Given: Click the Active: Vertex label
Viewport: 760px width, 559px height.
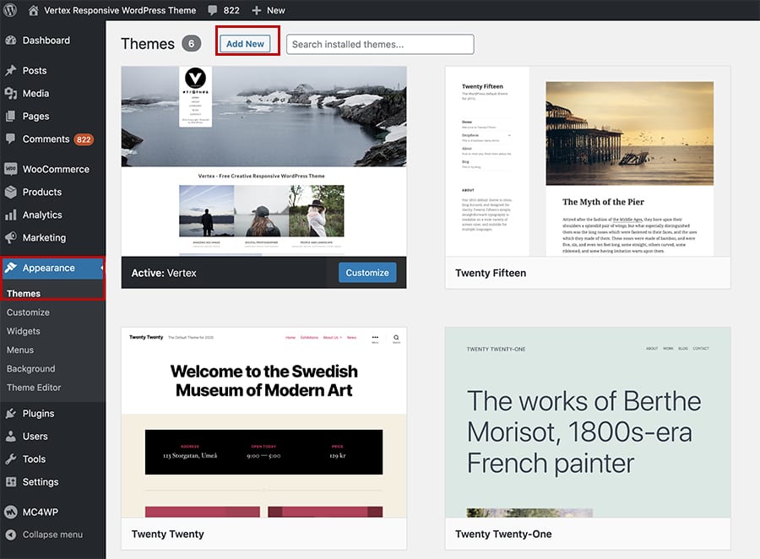Looking at the screenshot, I should [x=164, y=273].
